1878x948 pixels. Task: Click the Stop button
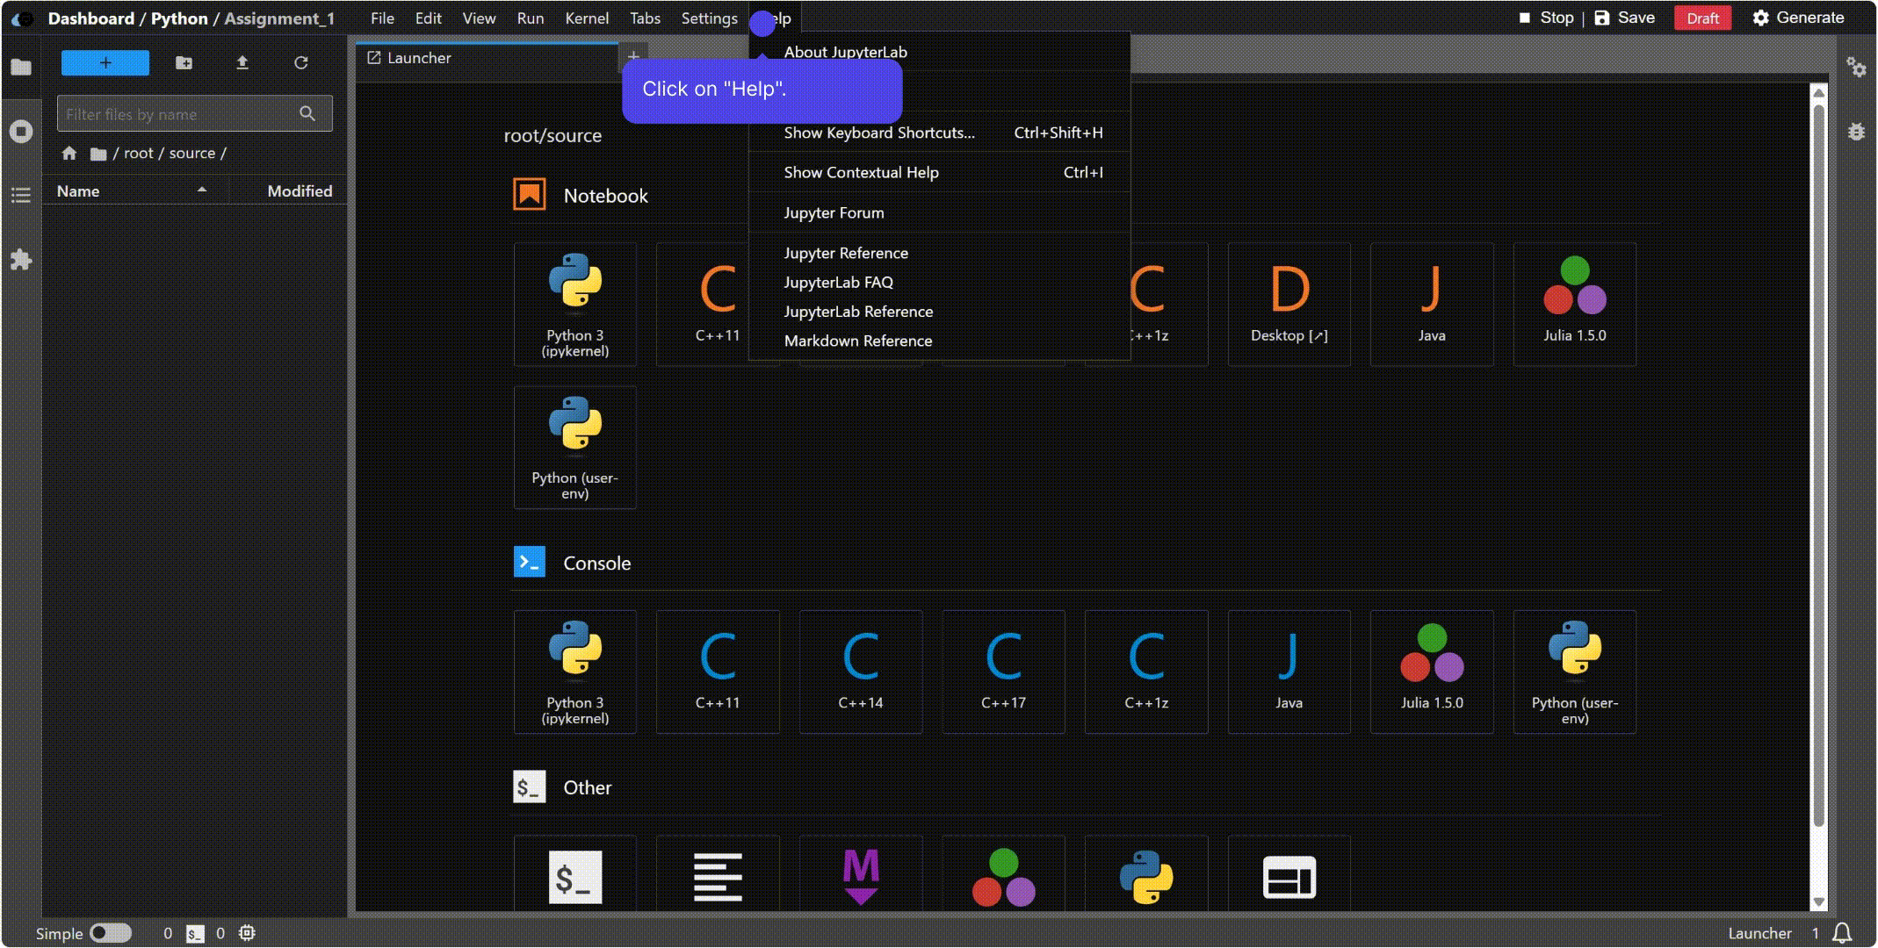click(x=1546, y=18)
